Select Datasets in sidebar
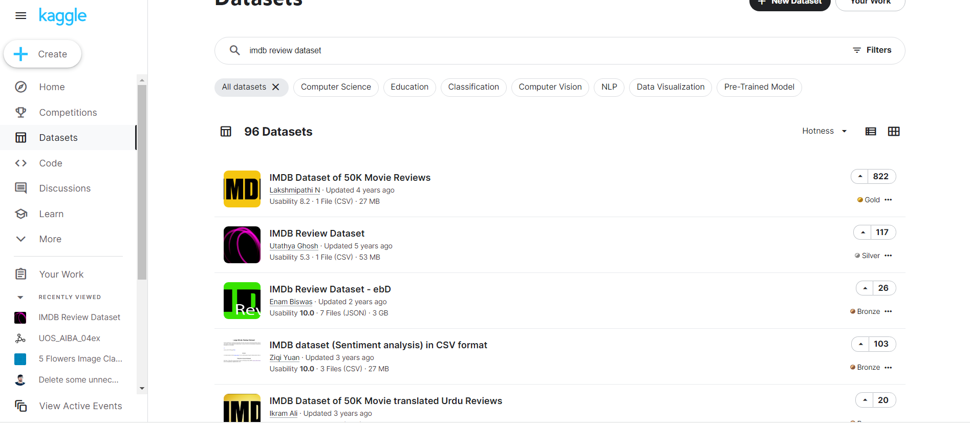 (68, 138)
